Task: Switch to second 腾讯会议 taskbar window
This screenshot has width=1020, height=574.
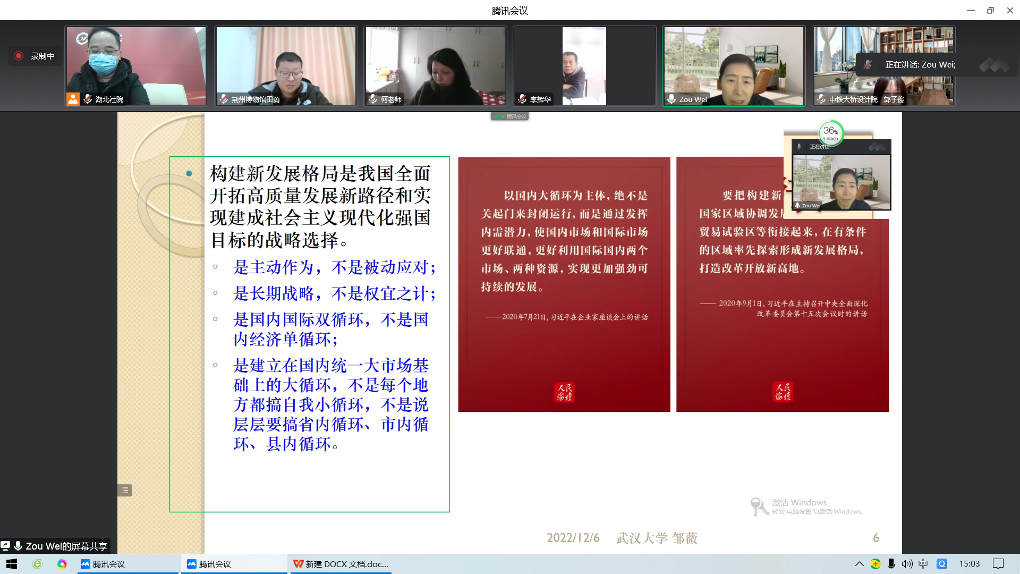Action: coord(234,564)
